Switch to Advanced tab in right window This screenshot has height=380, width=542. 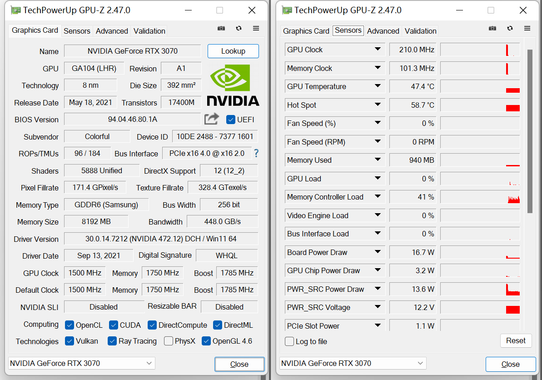pyautogui.click(x=383, y=31)
